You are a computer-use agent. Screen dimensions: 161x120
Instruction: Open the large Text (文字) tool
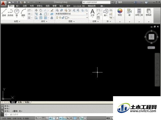tap(92, 13)
